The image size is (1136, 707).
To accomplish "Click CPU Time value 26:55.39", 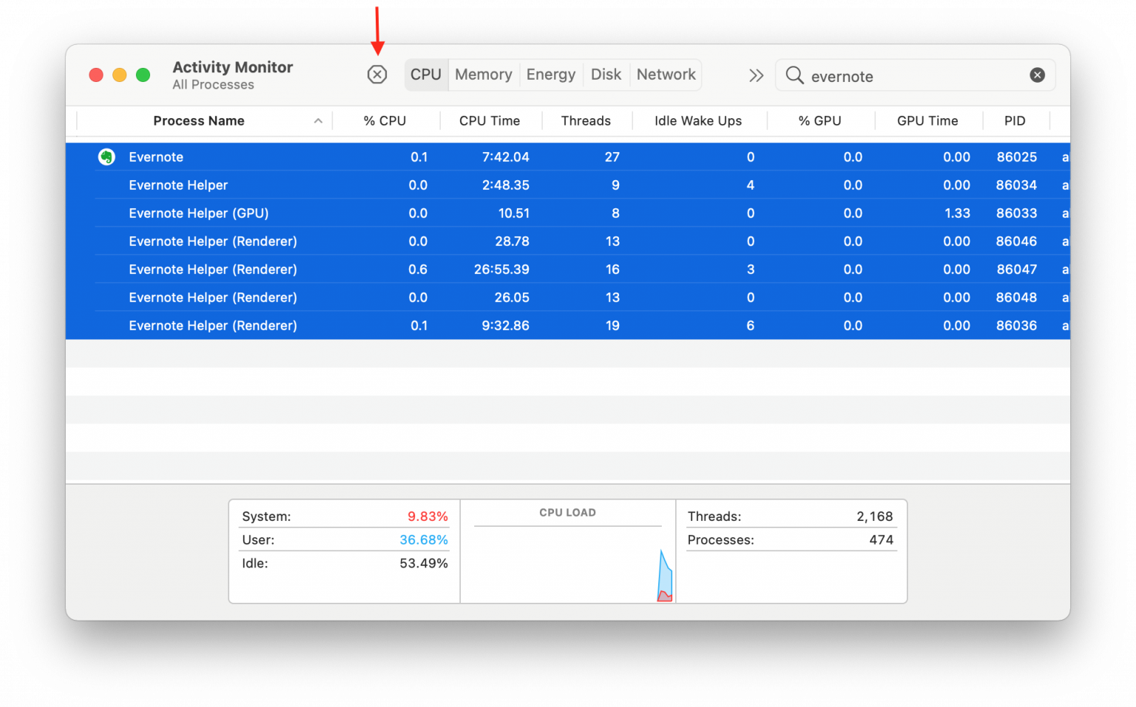I will coord(501,269).
